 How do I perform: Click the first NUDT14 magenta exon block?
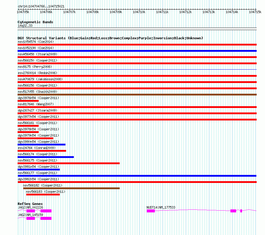151,211
